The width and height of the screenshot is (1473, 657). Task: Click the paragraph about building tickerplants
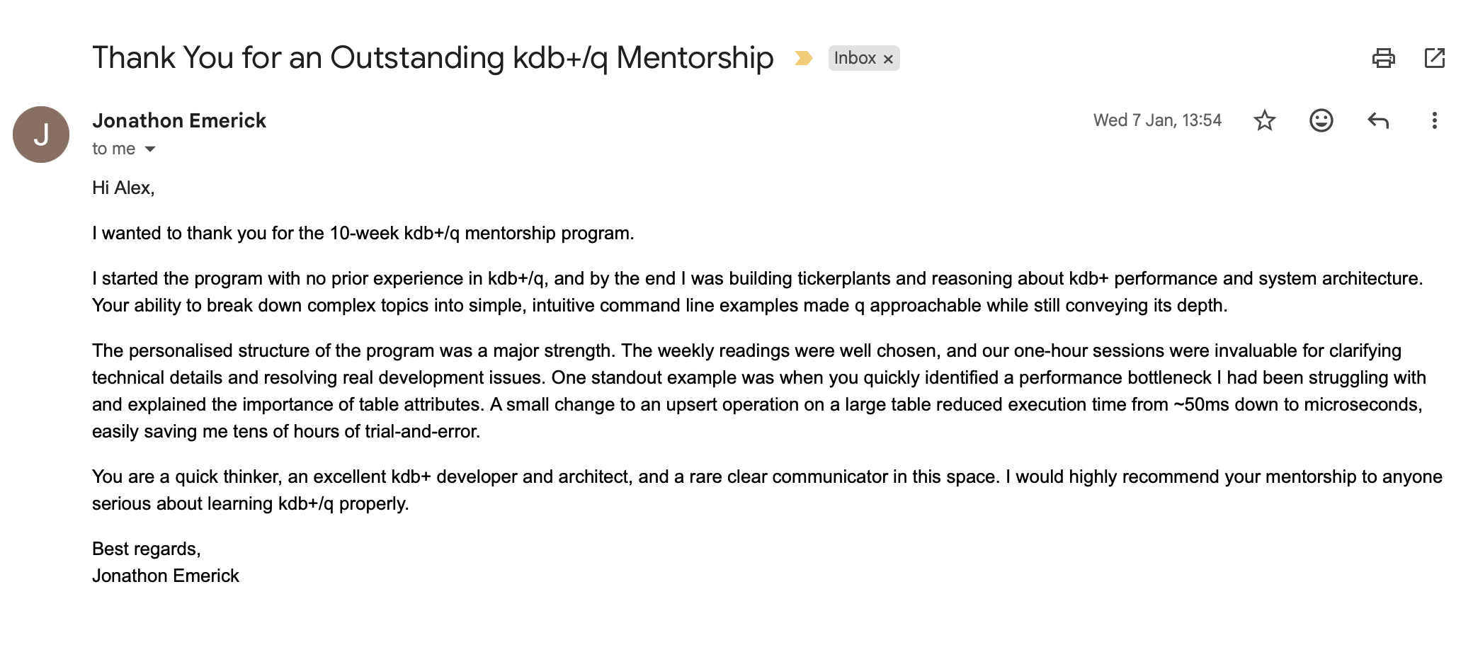[x=756, y=292]
